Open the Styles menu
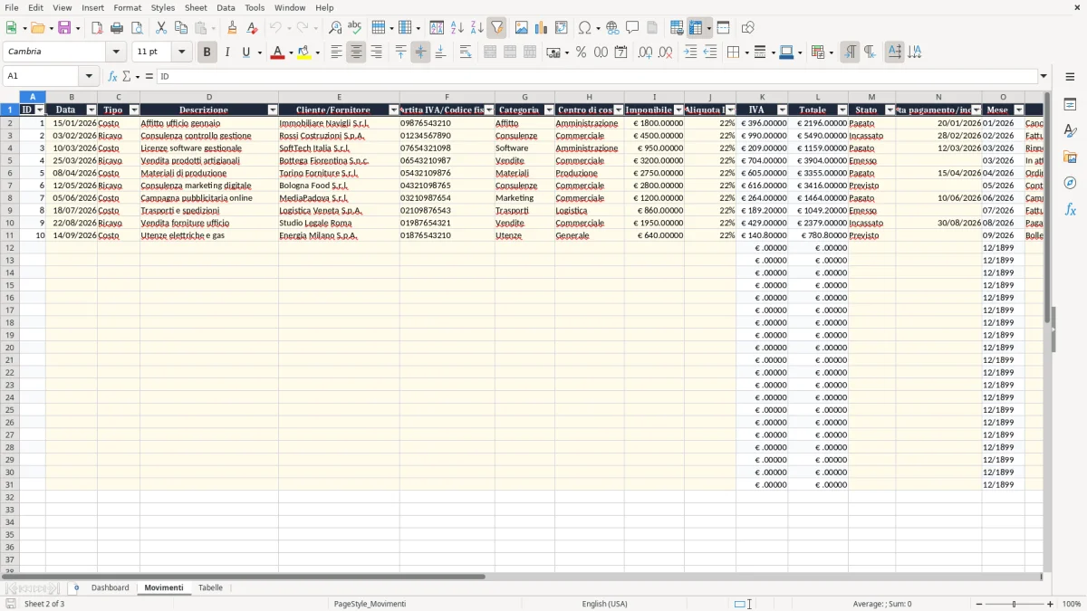This screenshot has height=611, width=1087. [x=163, y=7]
